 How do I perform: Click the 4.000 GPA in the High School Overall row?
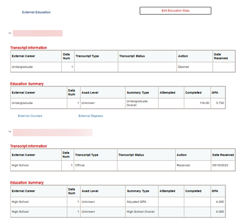[220, 212]
